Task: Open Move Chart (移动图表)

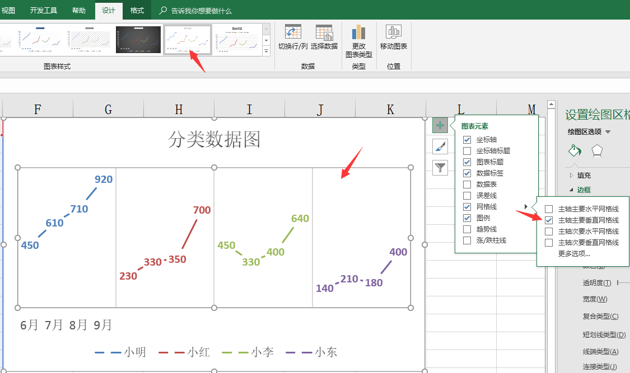Action: [x=393, y=37]
